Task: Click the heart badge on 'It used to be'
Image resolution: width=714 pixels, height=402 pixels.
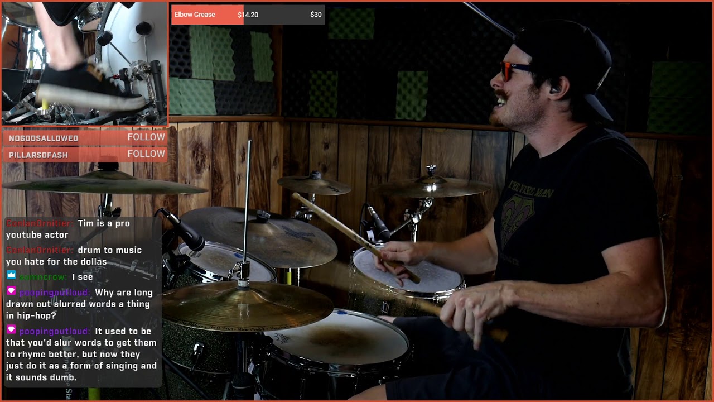Action: pyautogui.click(x=11, y=330)
